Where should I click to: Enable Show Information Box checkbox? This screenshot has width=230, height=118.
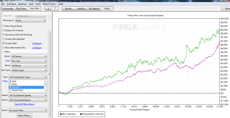click(3, 48)
